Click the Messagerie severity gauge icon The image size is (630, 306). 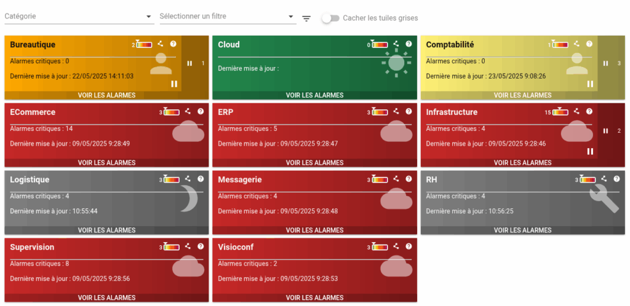(379, 179)
